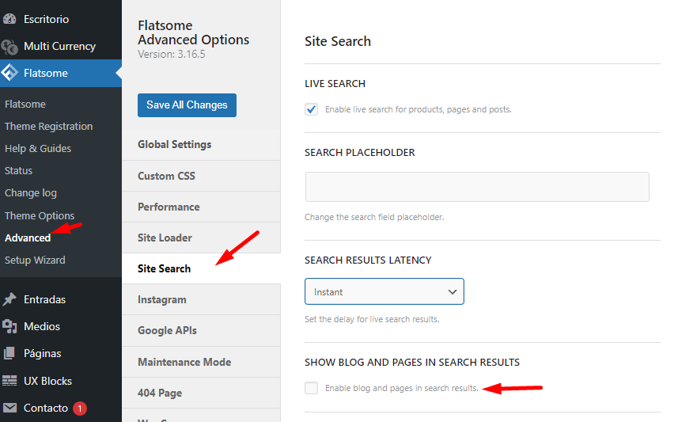The height and width of the screenshot is (422, 678).
Task: Enable blog and pages in search results
Action: coord(312,388)
